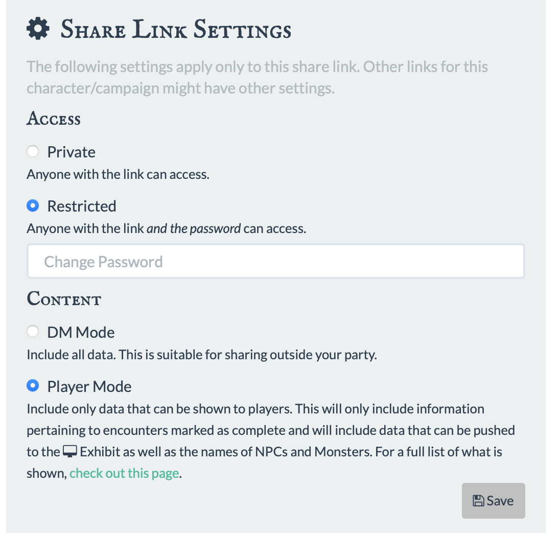
Task: Click the gear icon beside Share Link Settings
Action: 38,29
